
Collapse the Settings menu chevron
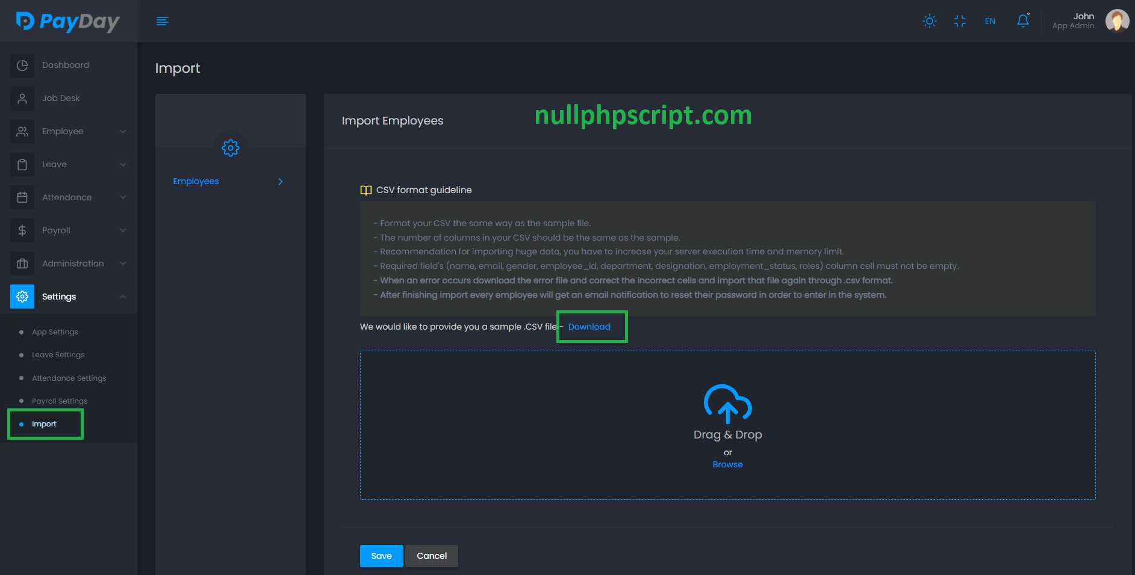pyautogui.click(x=123, y=297)
